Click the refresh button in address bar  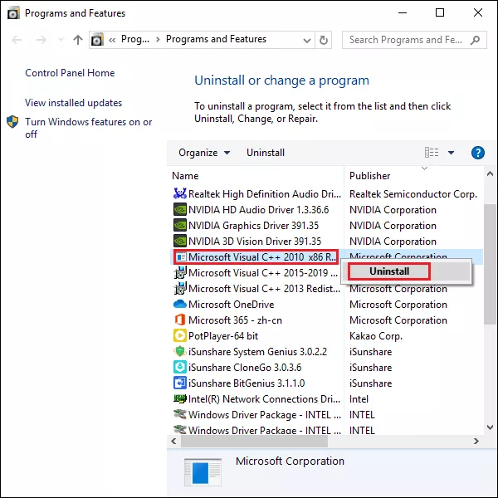[x=324, y=40]
